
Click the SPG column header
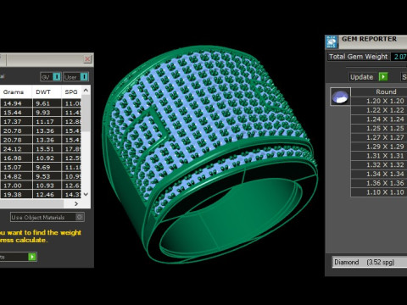pyautogui.click(x=71, y=92)
